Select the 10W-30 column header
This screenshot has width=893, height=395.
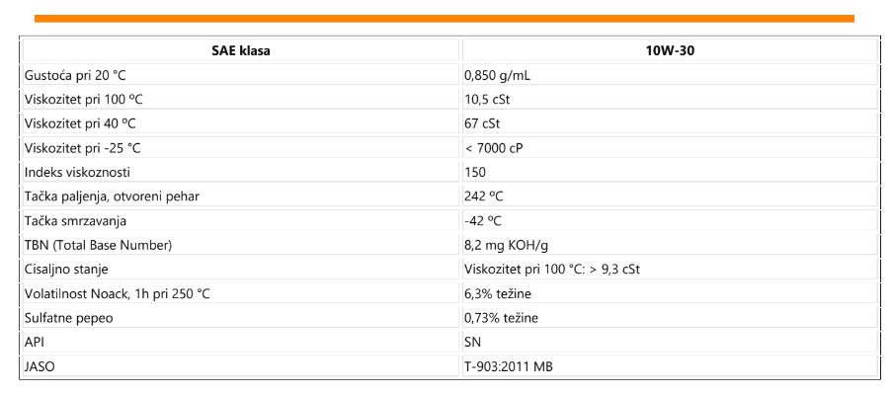(x=671, y=50)
